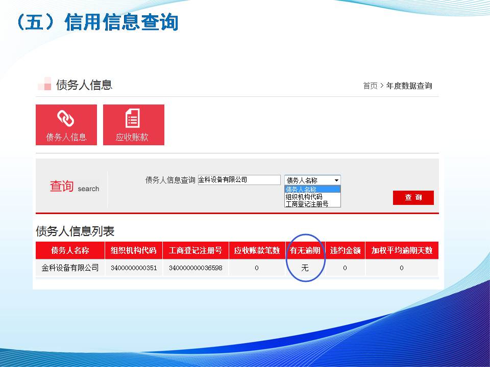Click the 应收账款笔数 column header

click(x=257, y=250)
